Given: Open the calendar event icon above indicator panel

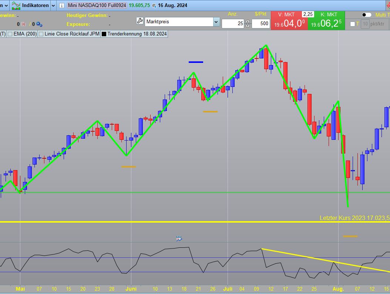Looking at the screenshot, I should point(179,239).
